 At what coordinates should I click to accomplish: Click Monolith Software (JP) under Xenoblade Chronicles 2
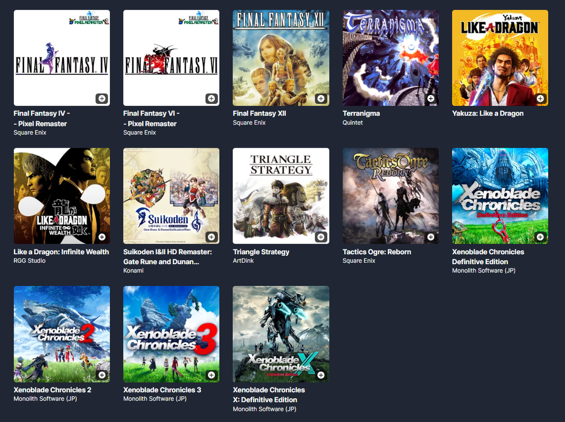click(45, 399)
